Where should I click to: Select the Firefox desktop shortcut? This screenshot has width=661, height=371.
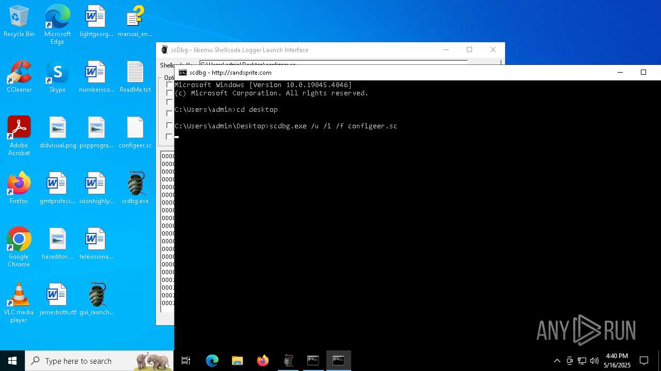[19, 189]
